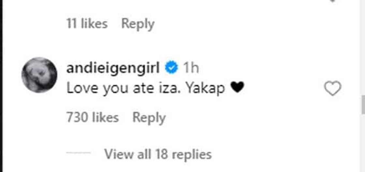
Task: Reply to andieigengirl's comment
Action: coord(149,117)
